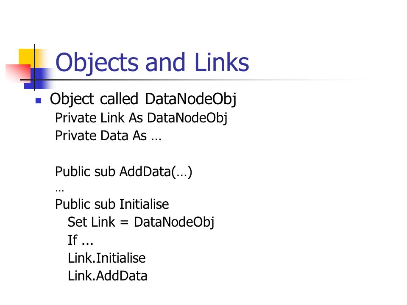Select 'Object called DataNodeObj' bullet text
This screenshot has width=407, height=305.
pos(143,99)
